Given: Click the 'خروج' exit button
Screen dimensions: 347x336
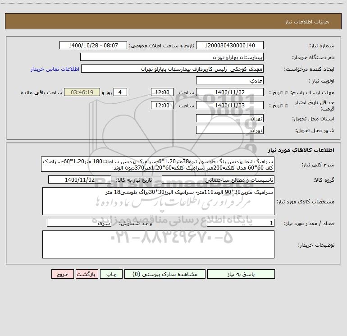Looking at the screenshot, I should (x=62, y=274).
